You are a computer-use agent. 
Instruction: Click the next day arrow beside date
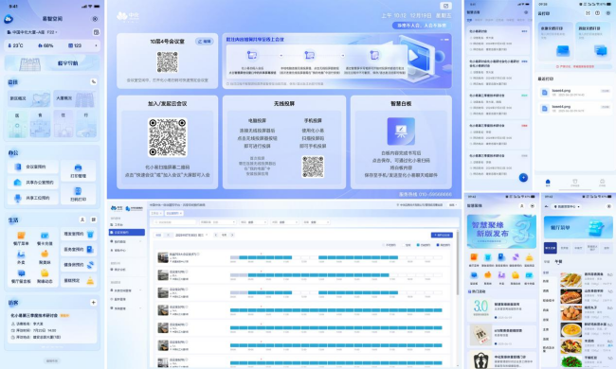(x=232, y=235)
